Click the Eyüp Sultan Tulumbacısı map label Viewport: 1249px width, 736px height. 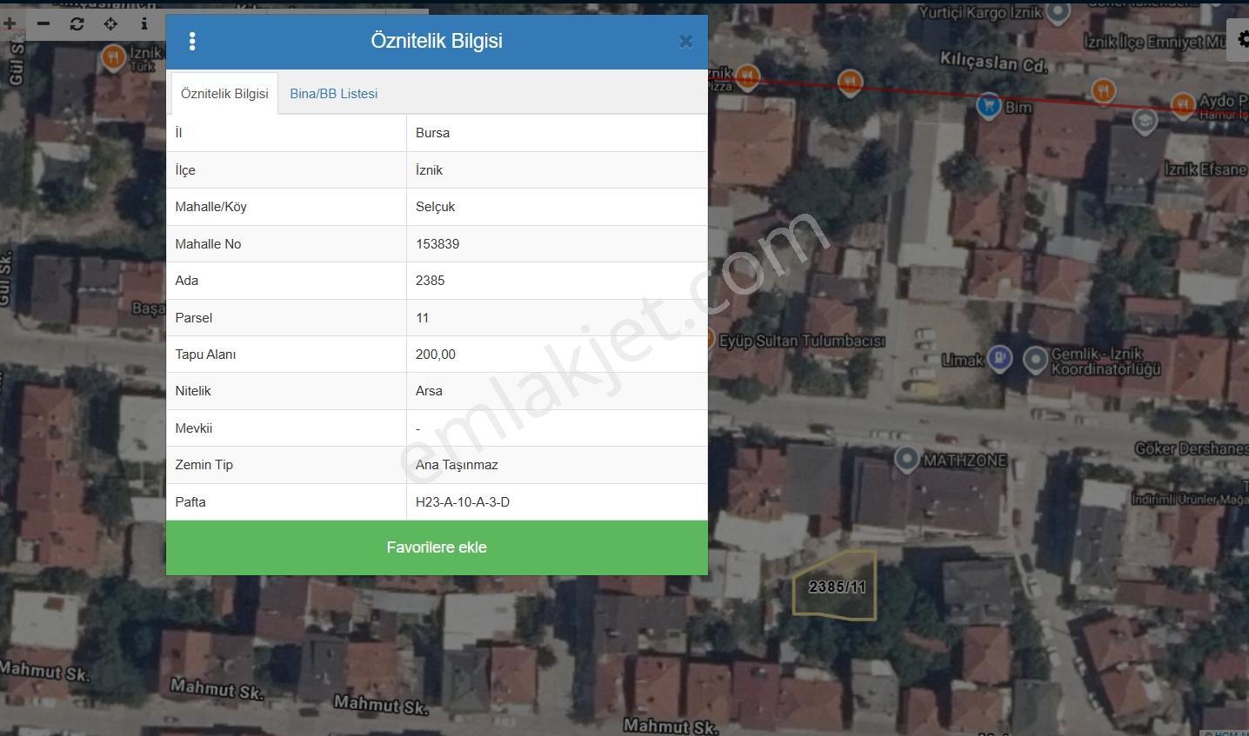click(802, 341)
